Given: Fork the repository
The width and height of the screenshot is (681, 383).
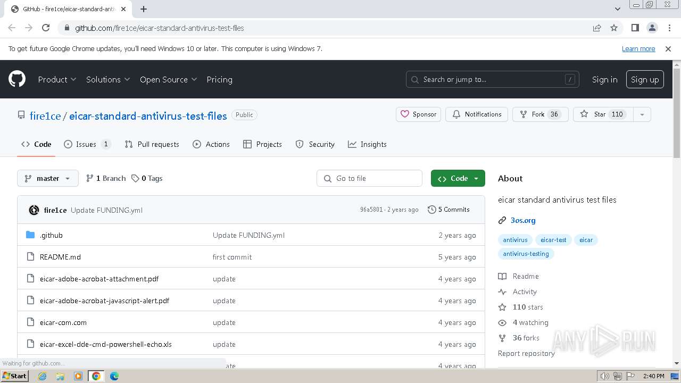Looking at the screenshot, I should tap(540, 114).
